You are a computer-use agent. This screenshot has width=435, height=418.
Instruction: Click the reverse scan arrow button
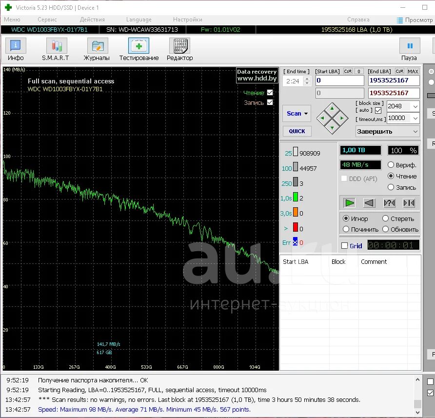point(369,203)
